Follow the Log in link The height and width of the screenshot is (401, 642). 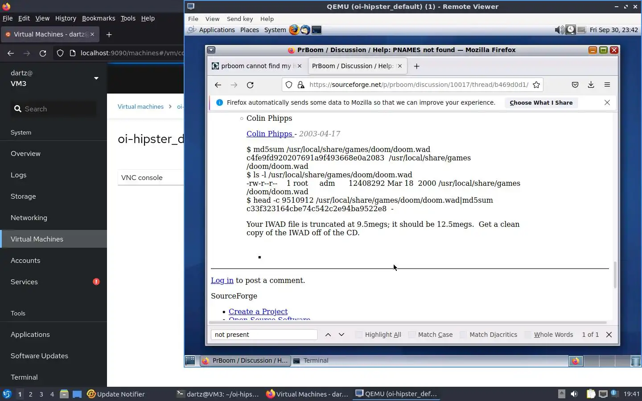[222, 280]
